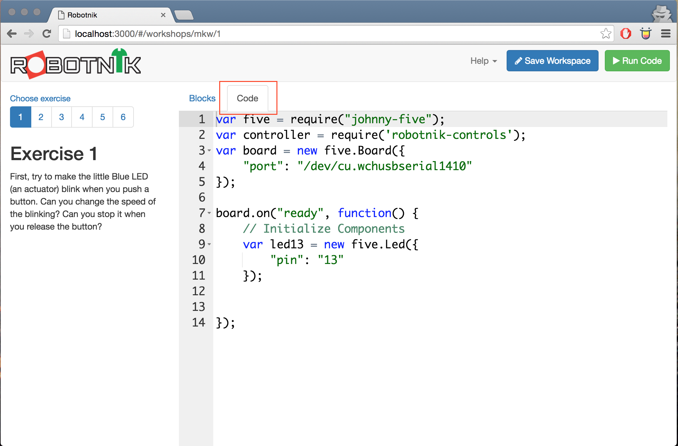Close the Robotnik browser tab
Image resolution: width=678 pixels, height=446 pixels.
[163, 15]
